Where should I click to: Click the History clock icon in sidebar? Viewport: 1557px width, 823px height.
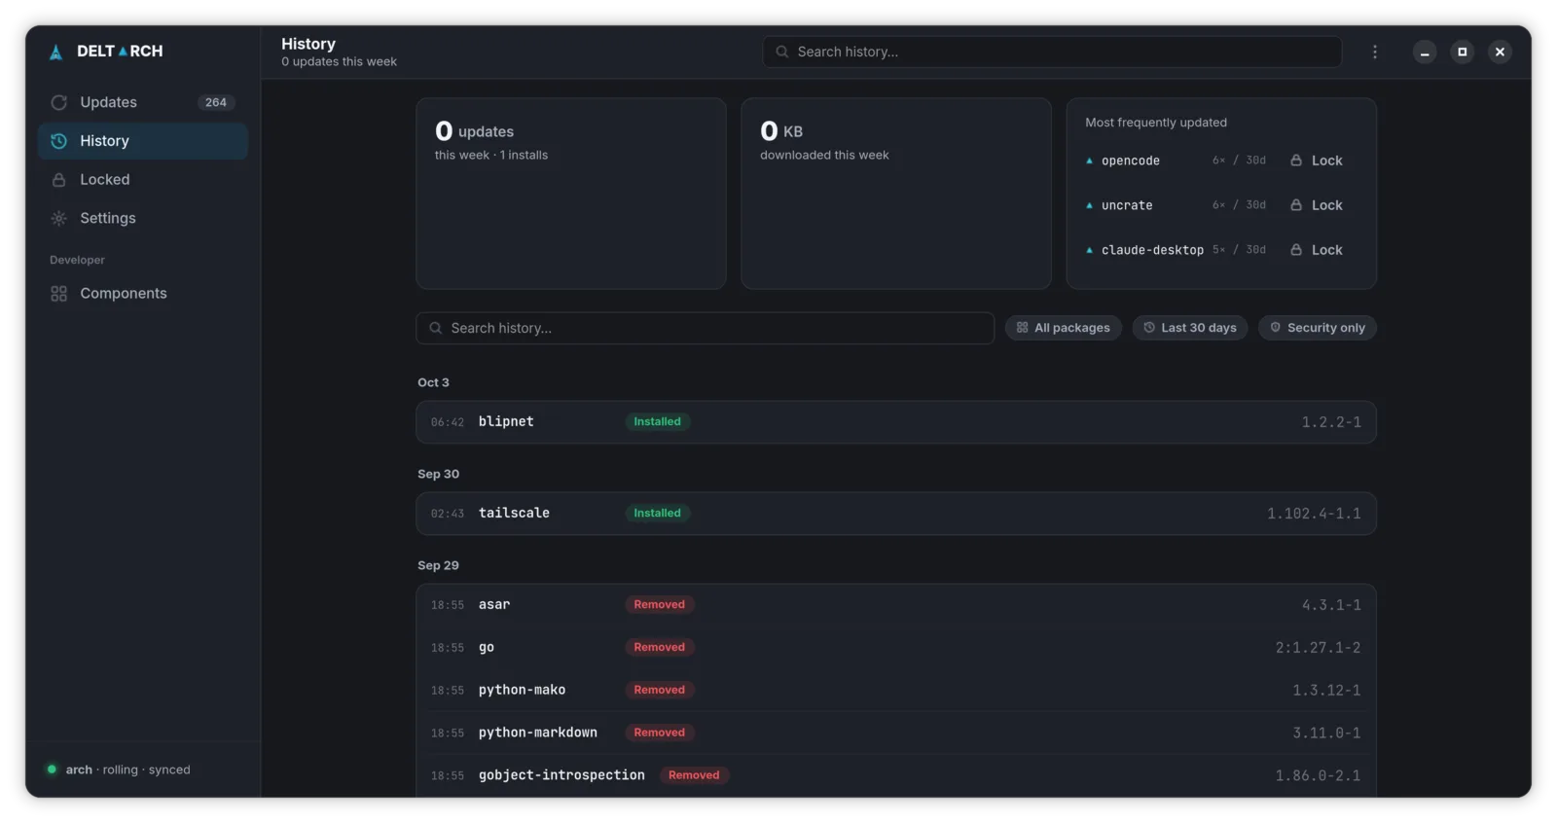58,141
